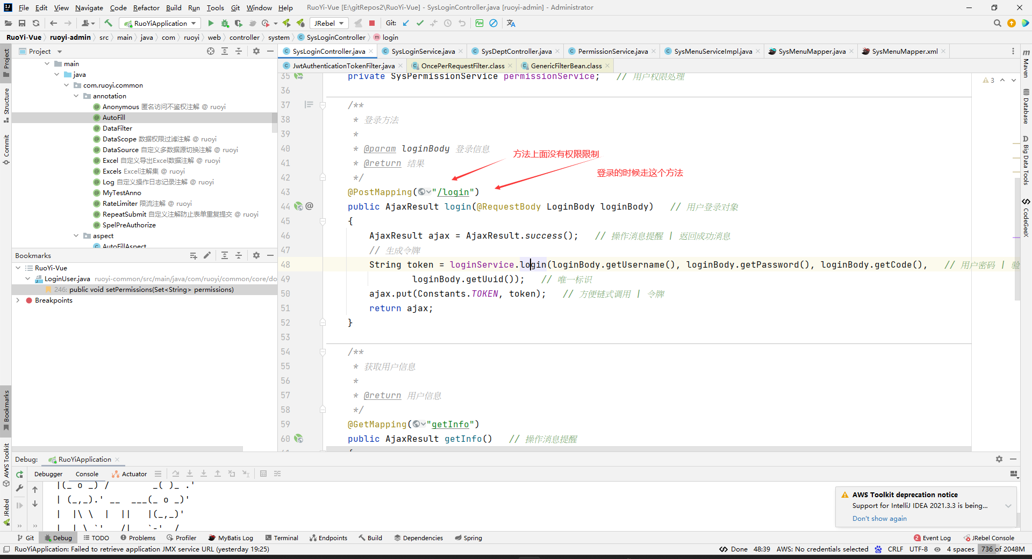Toggle the Big Data Tools window button
Screen dimensions: 1032x559
tap(1026, 160)
